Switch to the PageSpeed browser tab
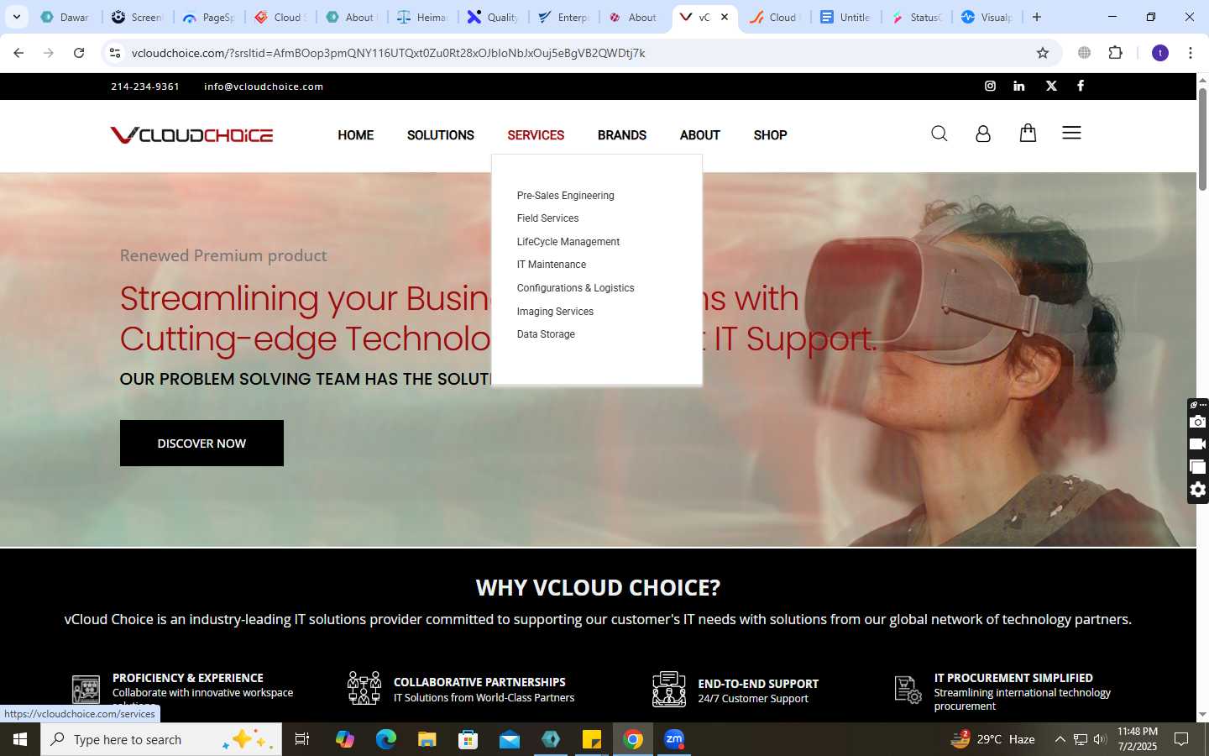This screenshot has height=756, width=1209. pyautogui.click(x=210, y=17)
